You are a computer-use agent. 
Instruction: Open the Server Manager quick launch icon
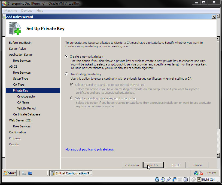(24, 173)
